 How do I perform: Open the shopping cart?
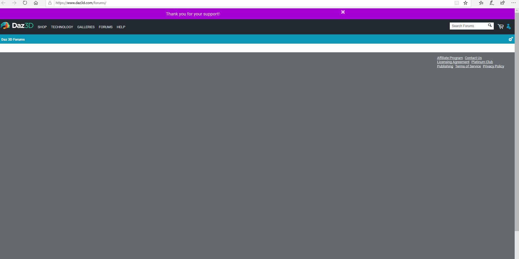[x=501, y=26]
